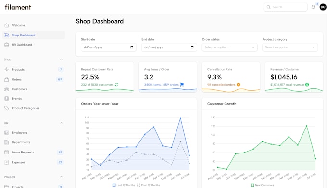The image size is (327, 188).
Task: Open Expenses page link
Action: coord(34,162)
